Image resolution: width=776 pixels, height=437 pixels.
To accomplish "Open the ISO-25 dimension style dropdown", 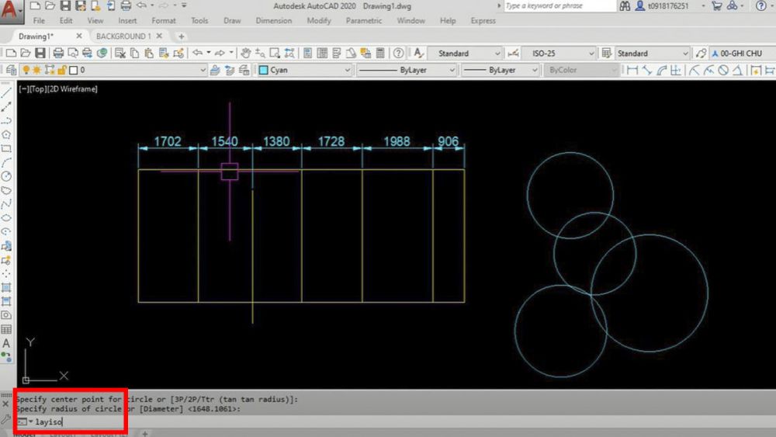I will 591,54.
